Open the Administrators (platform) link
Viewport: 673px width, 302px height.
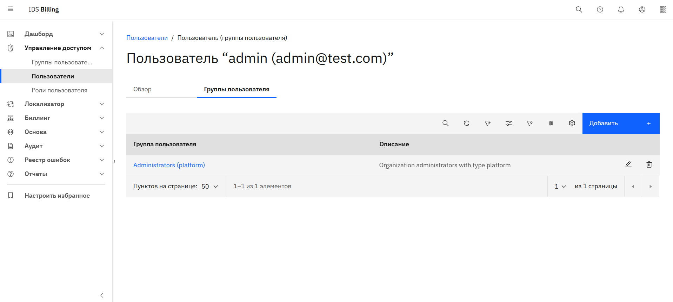coord(169,165)
